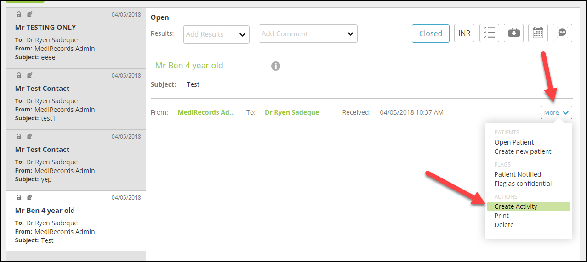Click the checklist tasks icon
The height and width of the screenshot is (262, 587).
(489, 33)
